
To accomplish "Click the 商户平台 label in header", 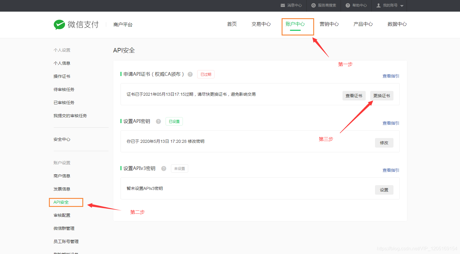I will tap(123, 25).
